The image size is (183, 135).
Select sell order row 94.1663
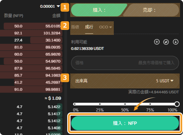pyautogui.click(x=31, y=75)
